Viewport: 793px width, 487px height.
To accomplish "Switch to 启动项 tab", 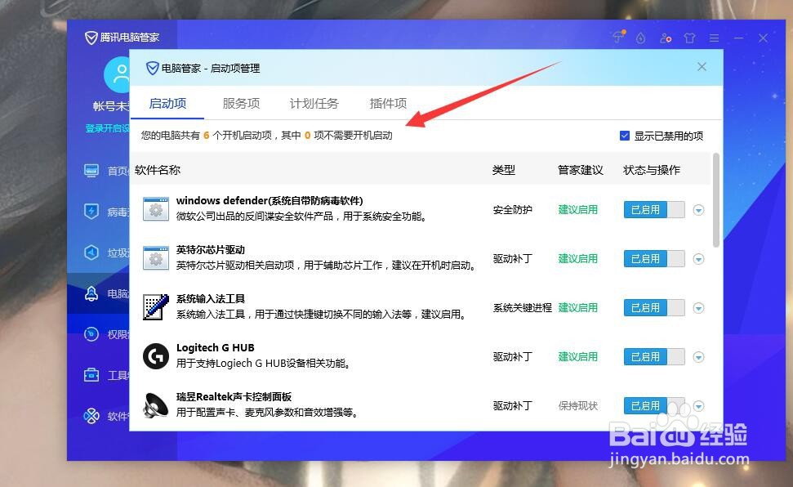I will (167, 103).
